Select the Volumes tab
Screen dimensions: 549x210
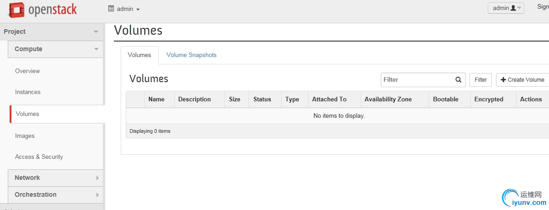[x=139, y=55]
